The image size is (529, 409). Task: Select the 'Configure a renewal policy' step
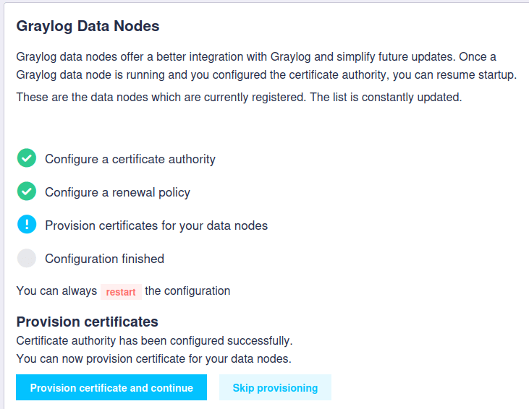[117, 192]
